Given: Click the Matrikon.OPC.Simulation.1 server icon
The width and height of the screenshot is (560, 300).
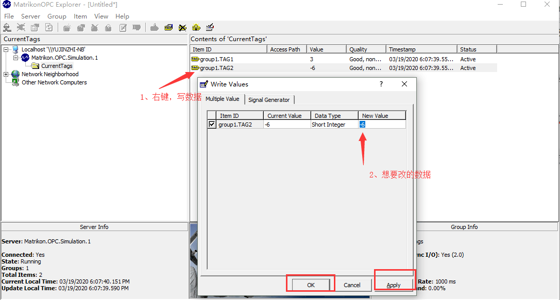Looking at the screenshot, I should (x=25, y=58).
